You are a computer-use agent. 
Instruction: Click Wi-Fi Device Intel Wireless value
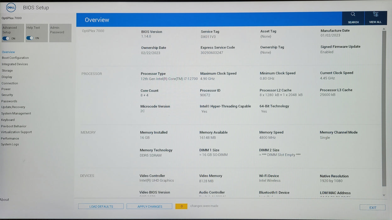270,181
